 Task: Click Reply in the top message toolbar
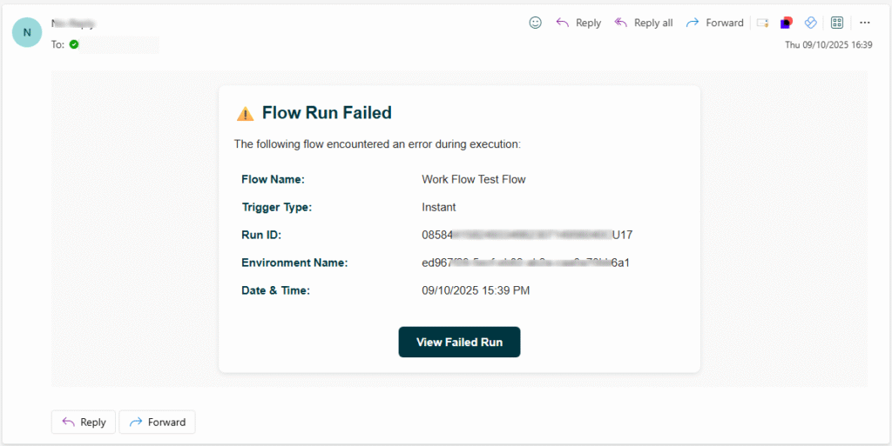(x=578, y=23)
